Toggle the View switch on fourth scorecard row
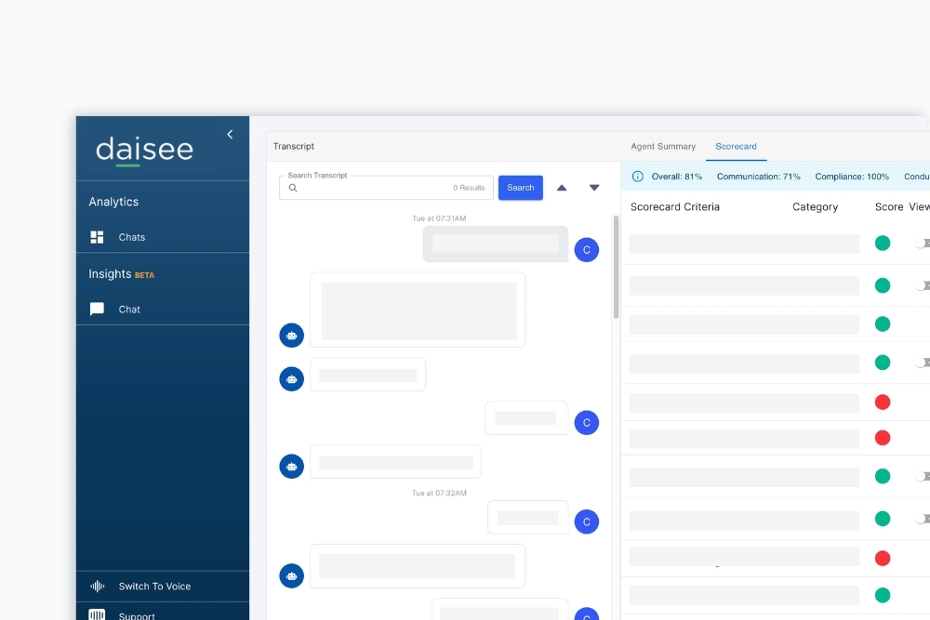Image resolution: width=930 pixels, height=620 pixels. click(923, 363)
